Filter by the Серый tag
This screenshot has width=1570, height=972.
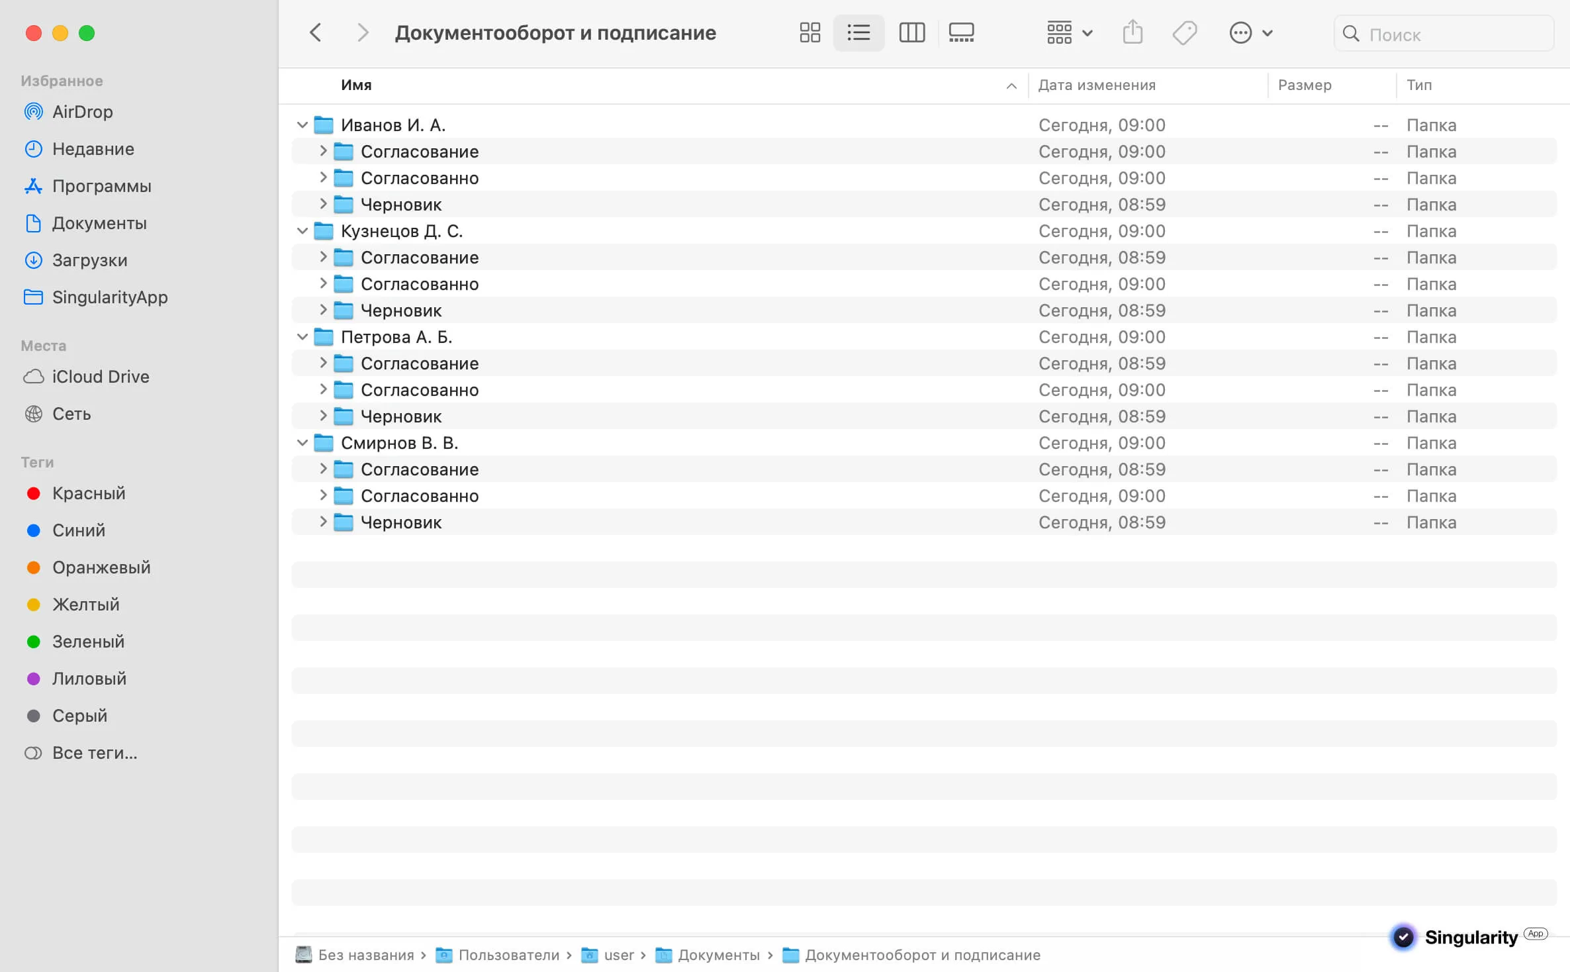tap(67, 716)
